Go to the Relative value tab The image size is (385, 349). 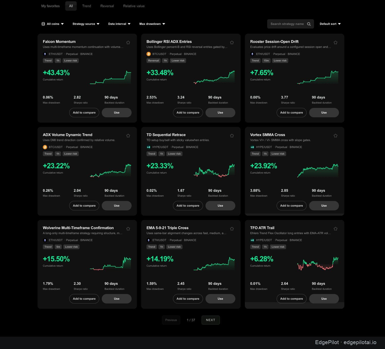pyautogui.click(x=134, y=6)
